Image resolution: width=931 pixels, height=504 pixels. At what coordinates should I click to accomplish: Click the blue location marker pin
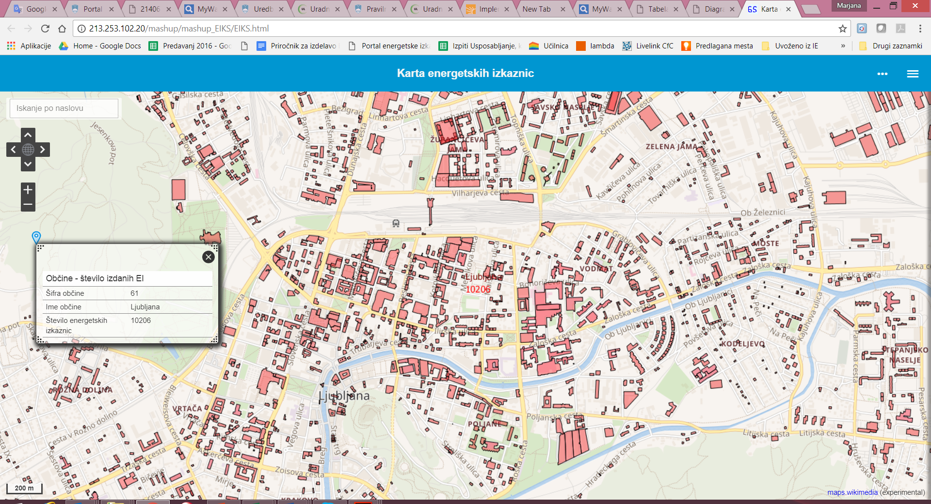pyautogui.click(x=36, y=237)
